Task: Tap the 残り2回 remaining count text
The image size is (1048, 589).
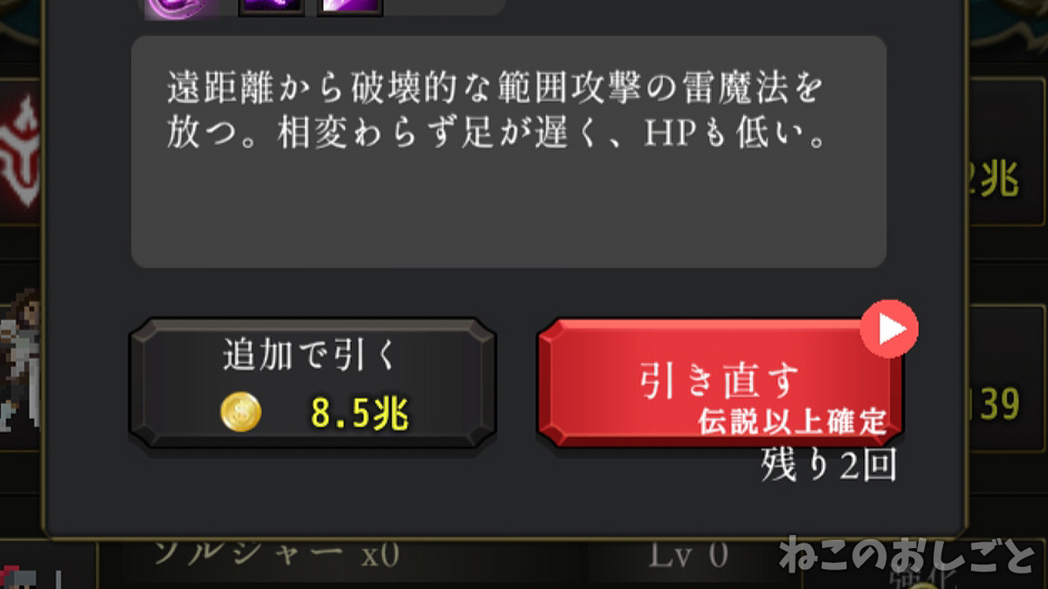Action: 828,466
